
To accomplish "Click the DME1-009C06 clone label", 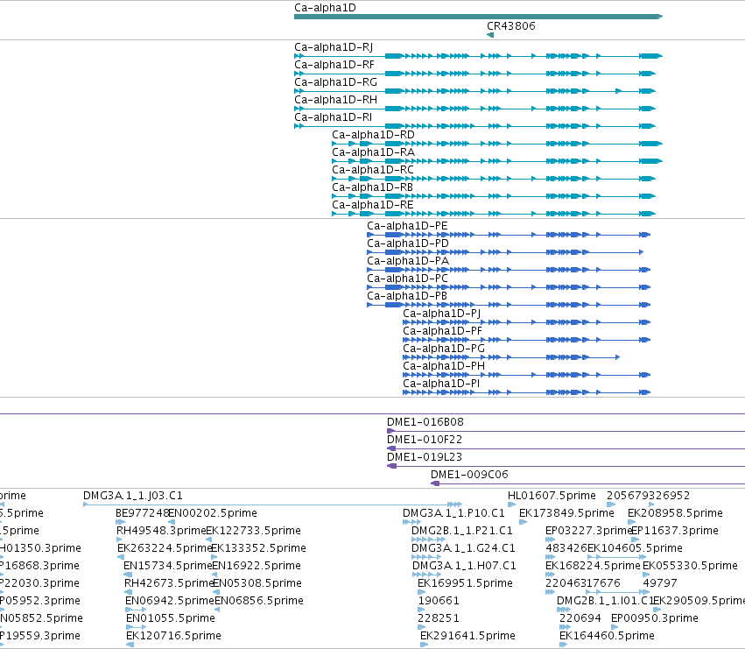I will pos(469,475).
